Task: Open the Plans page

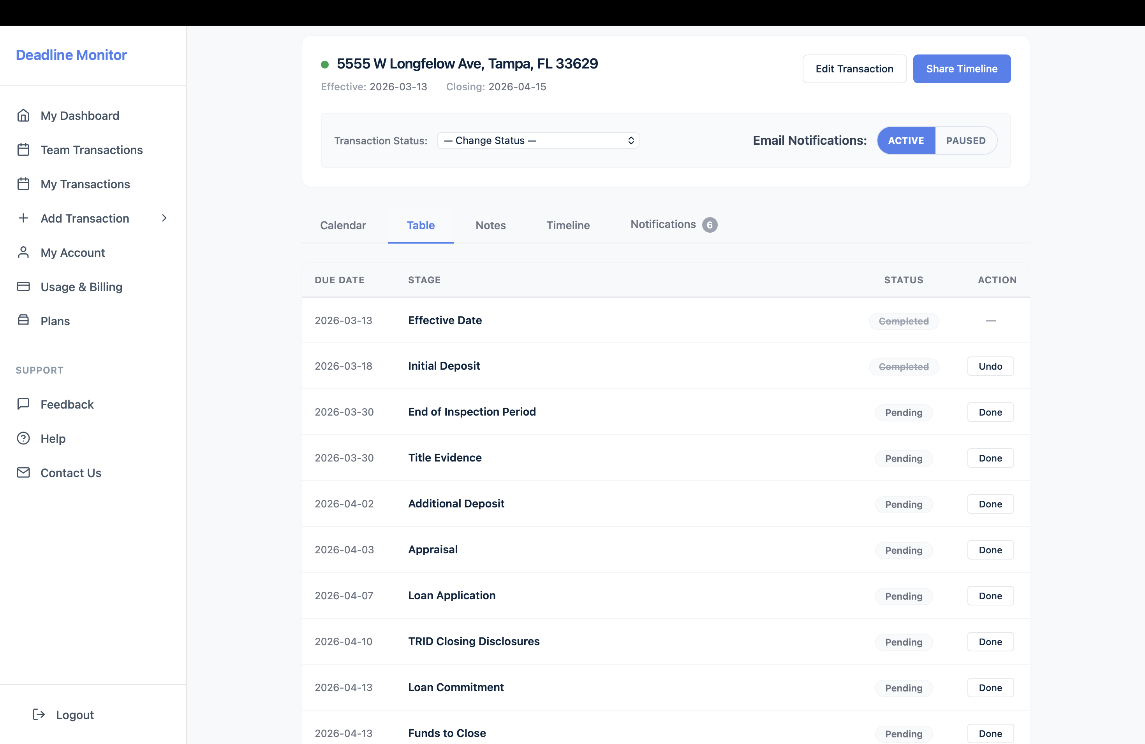Action: tap(55, 321)
